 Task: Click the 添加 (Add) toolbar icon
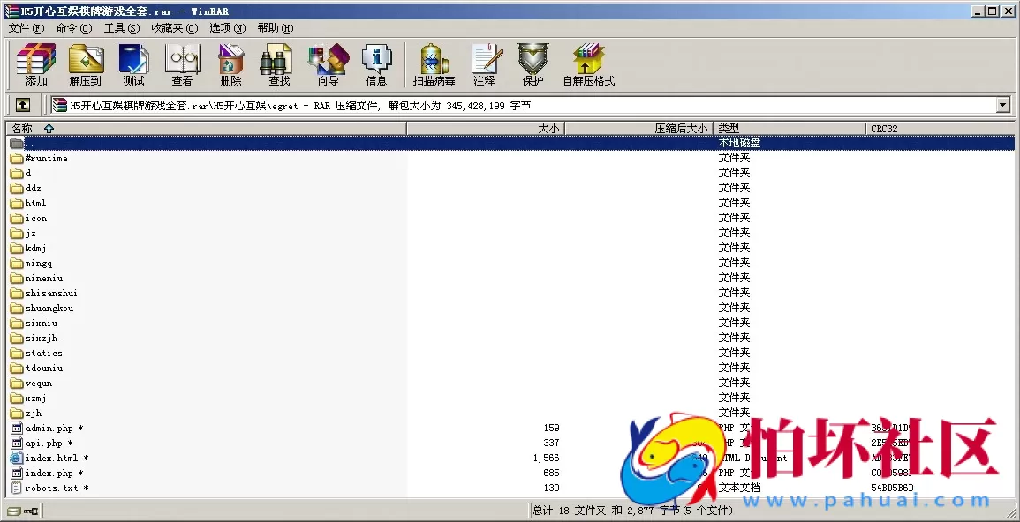(34, 63)
